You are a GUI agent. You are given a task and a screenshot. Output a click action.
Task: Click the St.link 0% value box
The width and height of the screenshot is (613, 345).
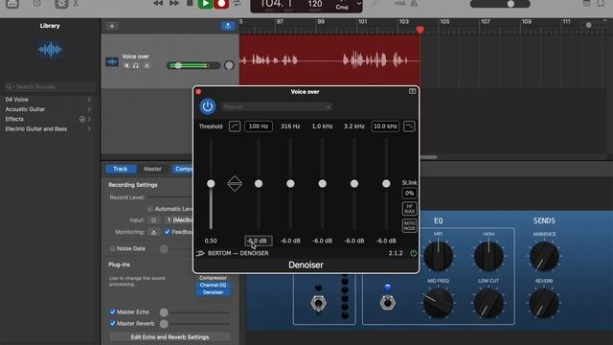pos(409,194)
